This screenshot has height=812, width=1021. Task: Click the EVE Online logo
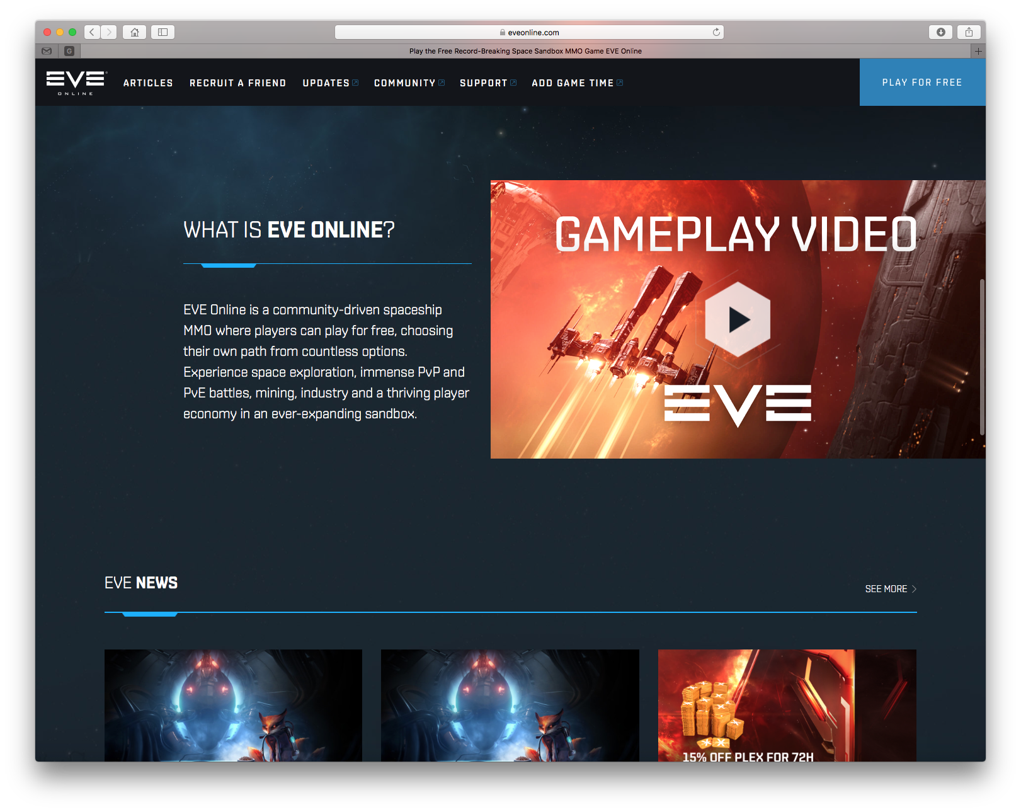click(76, 83)
